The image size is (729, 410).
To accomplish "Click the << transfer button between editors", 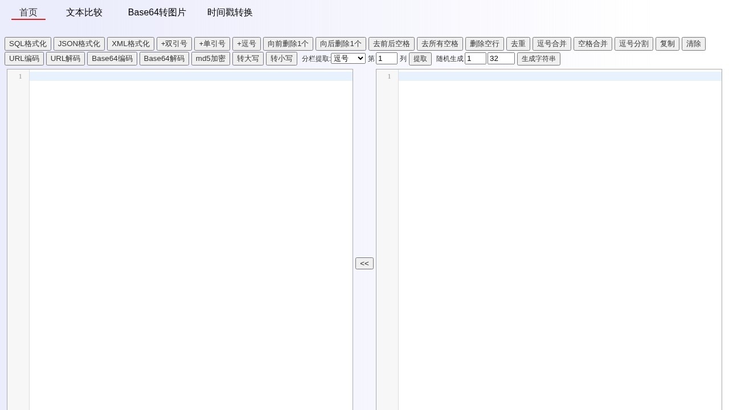I will [364, 263].
